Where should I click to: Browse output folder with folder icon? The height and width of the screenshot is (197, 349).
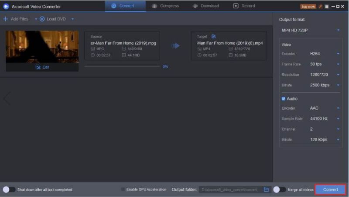point(266,190)
